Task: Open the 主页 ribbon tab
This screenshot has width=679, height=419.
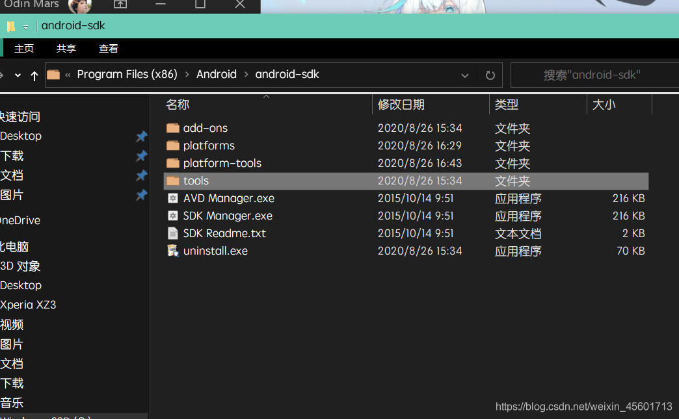Action: [x=24, y=49]
